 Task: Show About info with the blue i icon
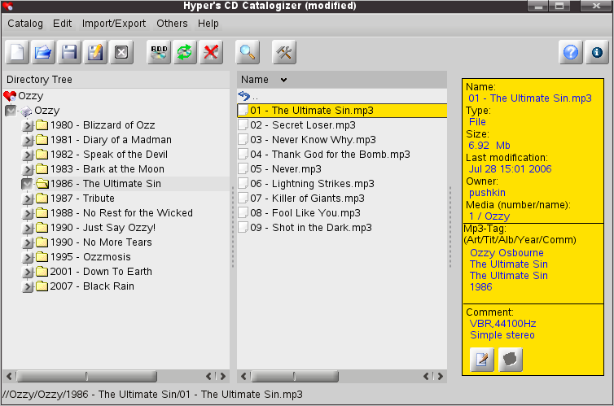[597, 52]
